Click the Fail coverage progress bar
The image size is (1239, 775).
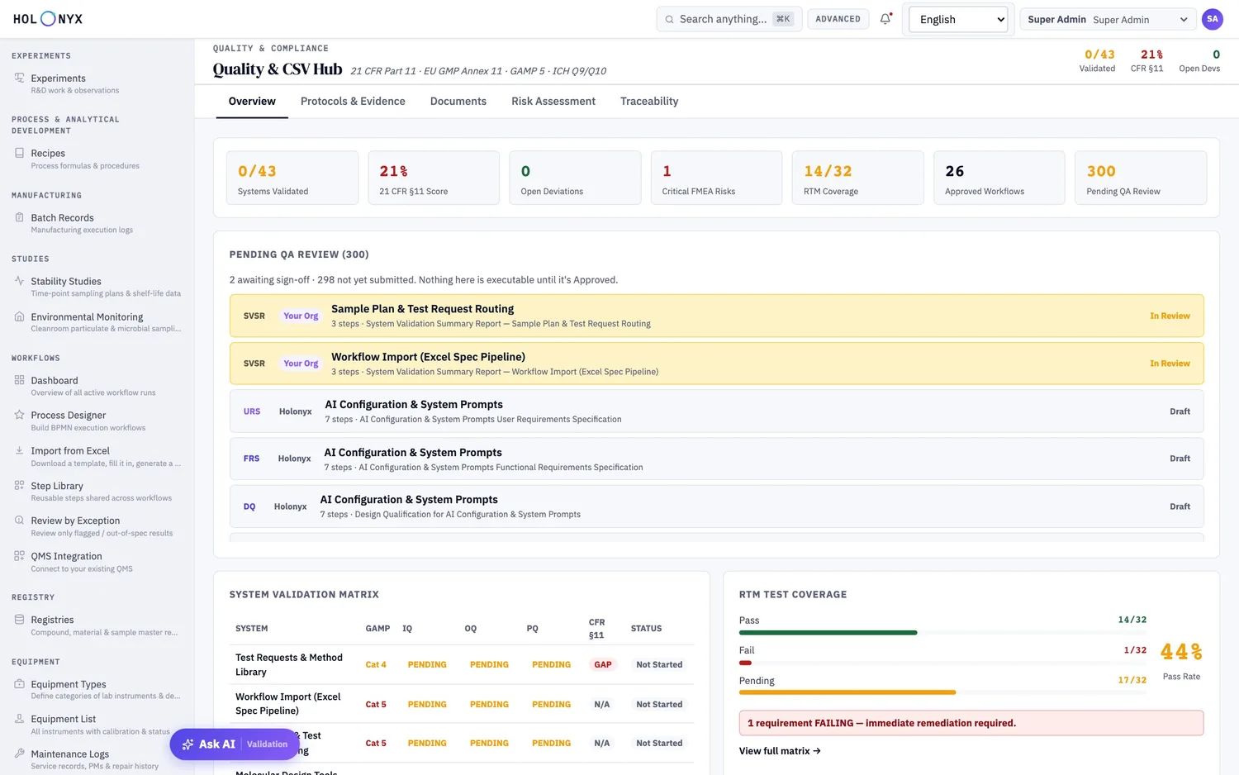[x=942, y=663]
